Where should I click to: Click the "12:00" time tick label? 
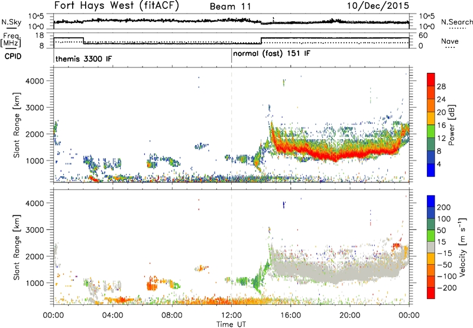coord(231,316)
